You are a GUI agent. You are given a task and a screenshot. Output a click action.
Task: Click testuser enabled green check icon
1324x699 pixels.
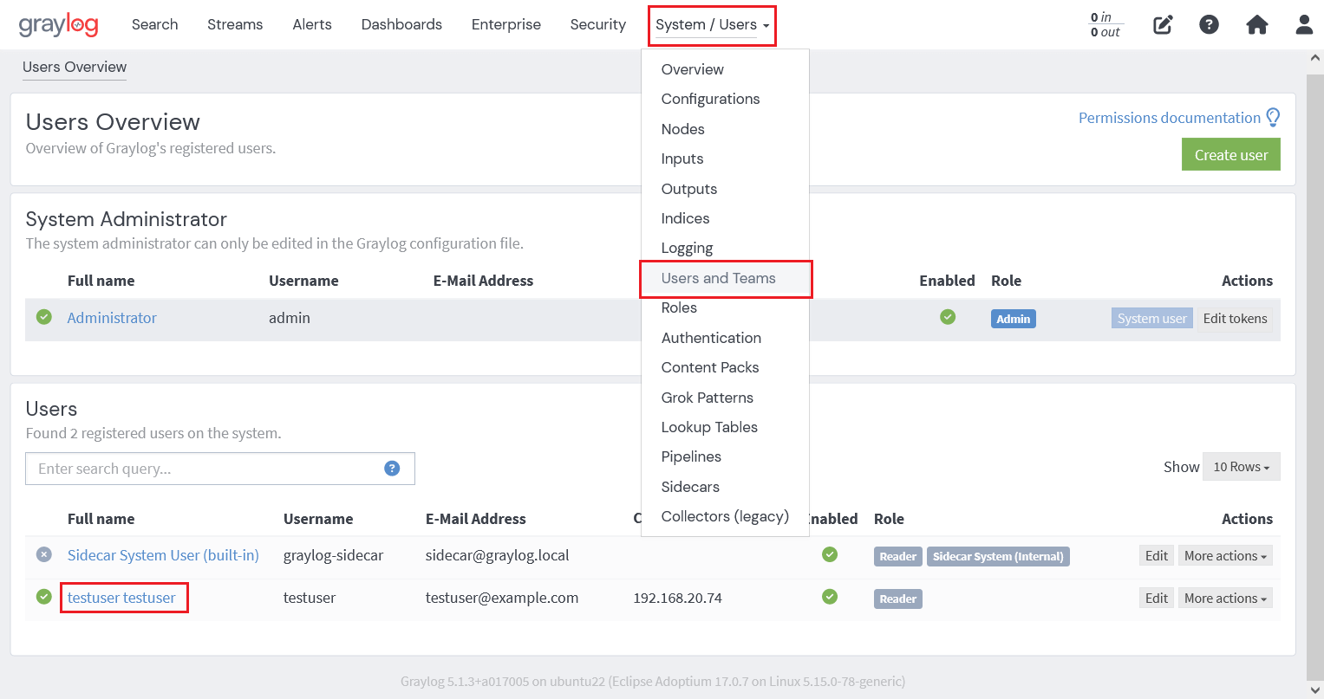click(x=830, y=597)
